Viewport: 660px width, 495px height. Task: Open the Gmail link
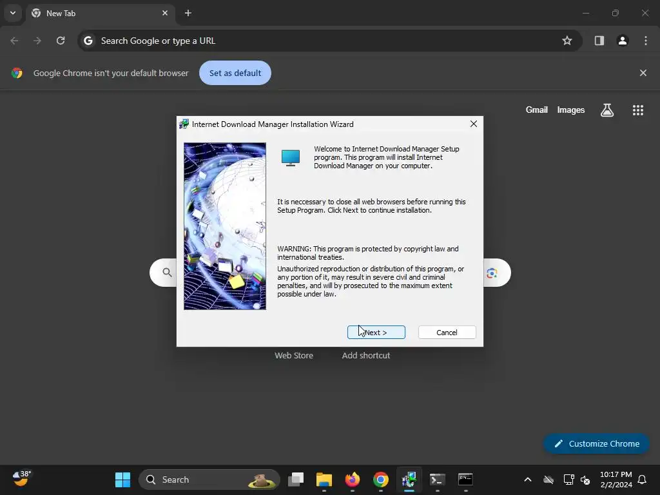pyautogui.click(x=536, y=110)
